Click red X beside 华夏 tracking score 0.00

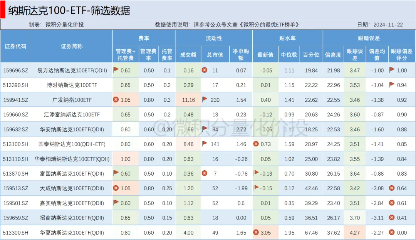point(392,232)
